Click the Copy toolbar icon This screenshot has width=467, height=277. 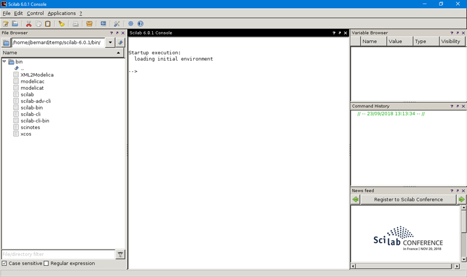pyautogui.click(x=39, y=24)
